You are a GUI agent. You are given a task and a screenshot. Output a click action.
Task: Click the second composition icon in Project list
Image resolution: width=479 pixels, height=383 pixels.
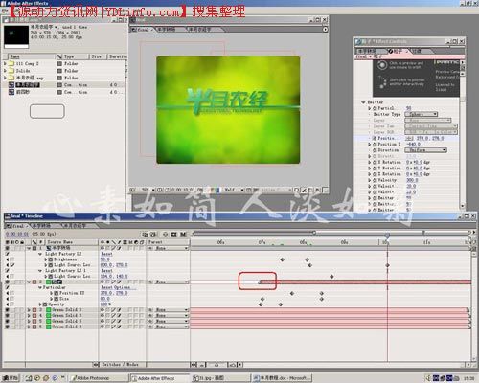11,92
